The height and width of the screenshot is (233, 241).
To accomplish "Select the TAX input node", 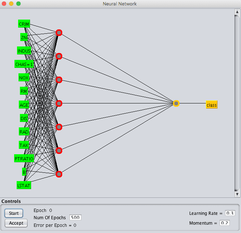I will click(24, 145).
